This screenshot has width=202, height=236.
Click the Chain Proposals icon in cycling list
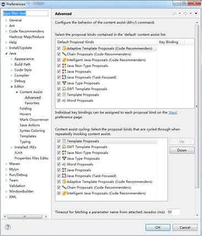pyautogui.click(x=64, y=187)
